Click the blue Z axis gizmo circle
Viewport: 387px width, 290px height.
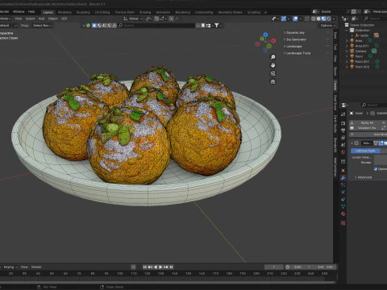point(265,35)
